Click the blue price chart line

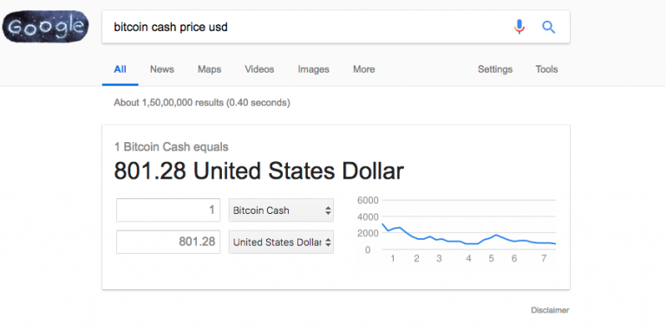(468, 237)
